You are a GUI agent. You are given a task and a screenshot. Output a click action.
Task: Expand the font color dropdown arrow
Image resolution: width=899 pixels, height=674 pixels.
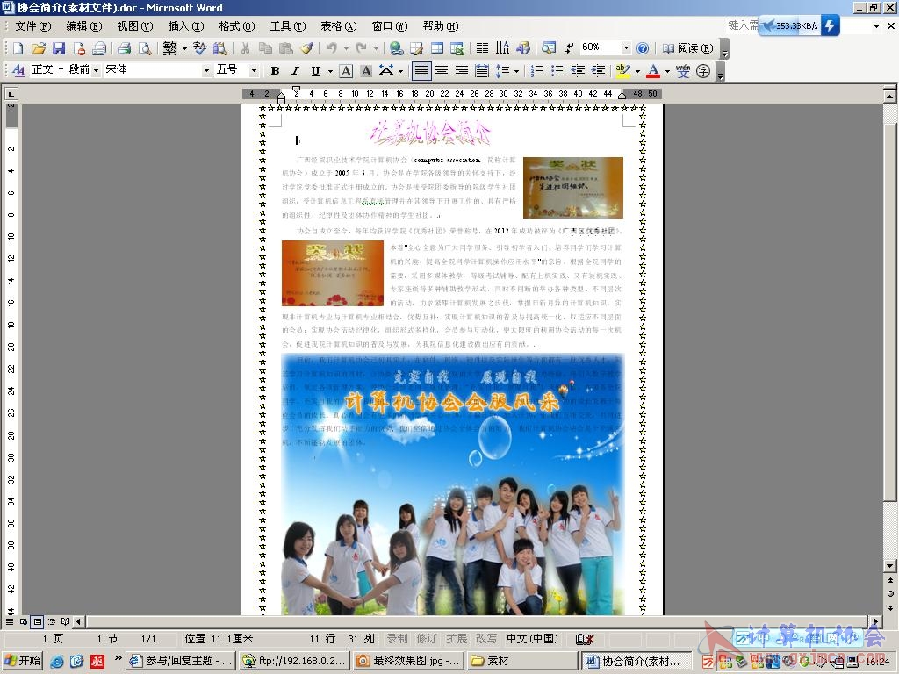coord(667,71)
